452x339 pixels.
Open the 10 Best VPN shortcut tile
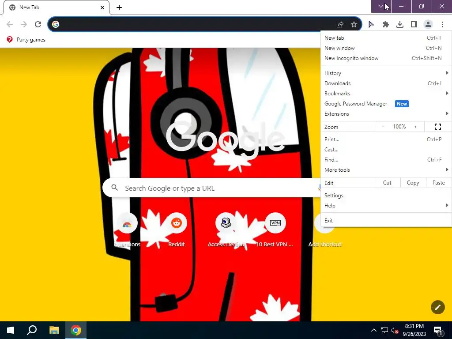275,230
